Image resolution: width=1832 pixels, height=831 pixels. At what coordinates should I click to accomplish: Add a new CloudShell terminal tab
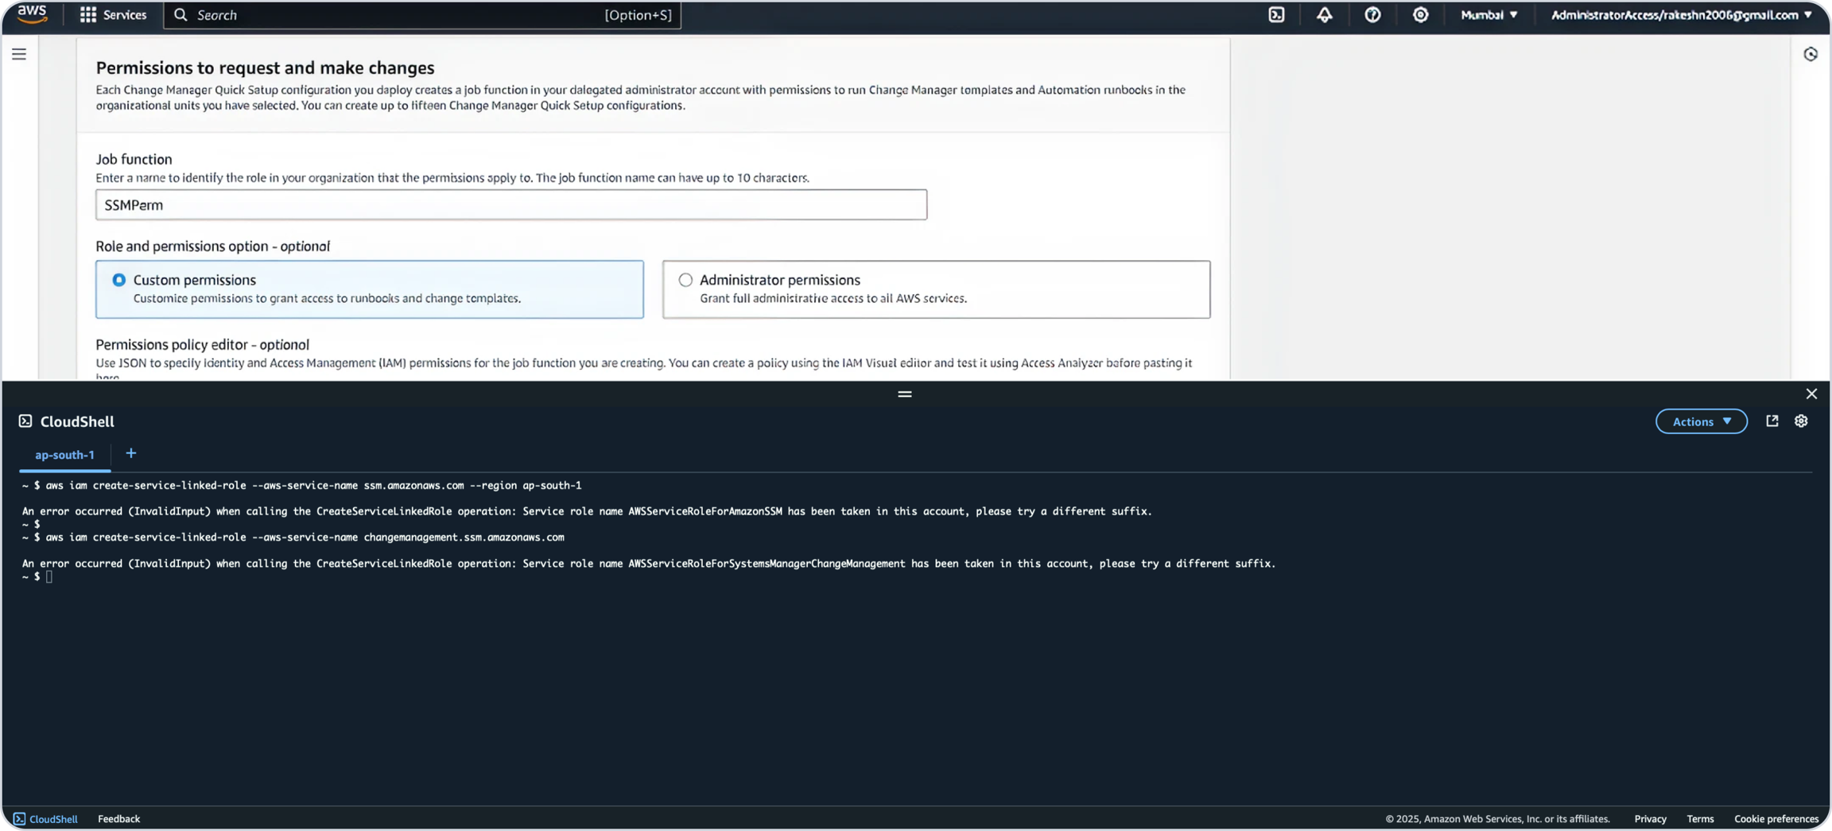click(x=131, y=453)
